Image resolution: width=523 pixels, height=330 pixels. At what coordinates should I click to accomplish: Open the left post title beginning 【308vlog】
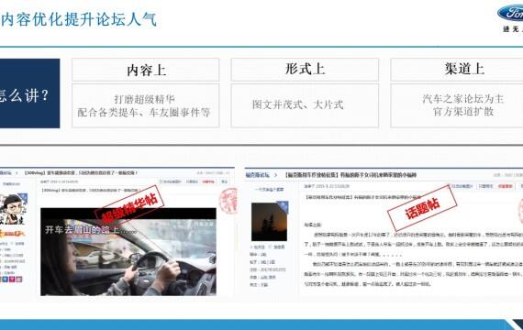(x=81, y=173)
